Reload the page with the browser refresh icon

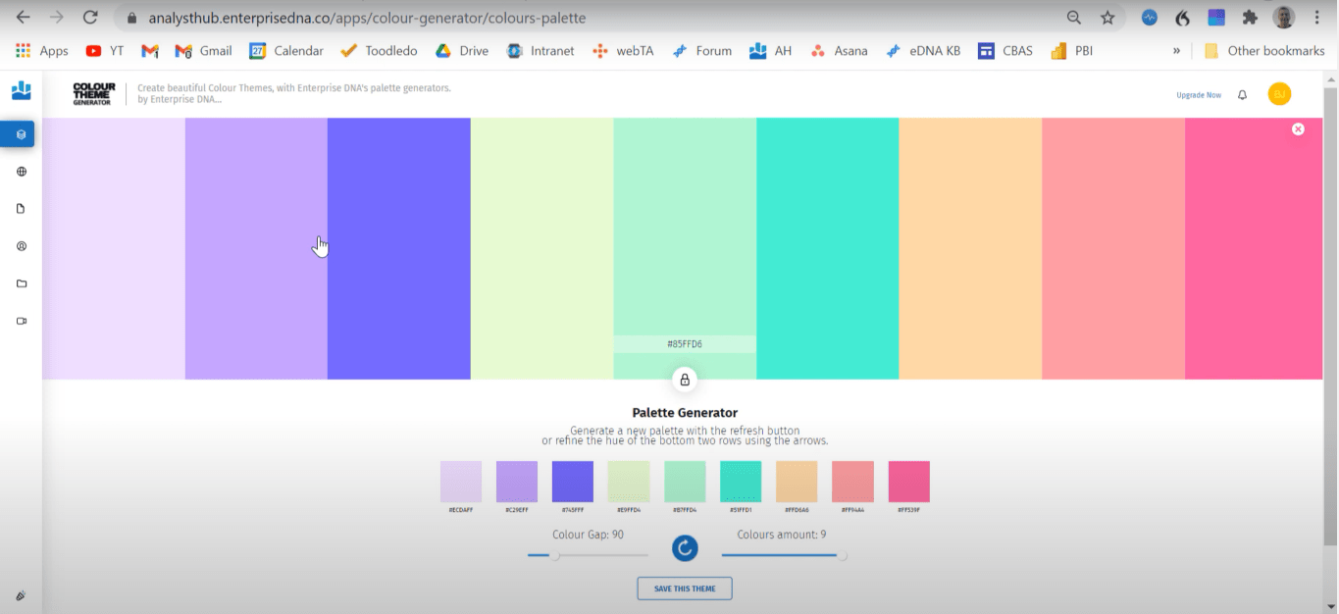pos(90,18)
